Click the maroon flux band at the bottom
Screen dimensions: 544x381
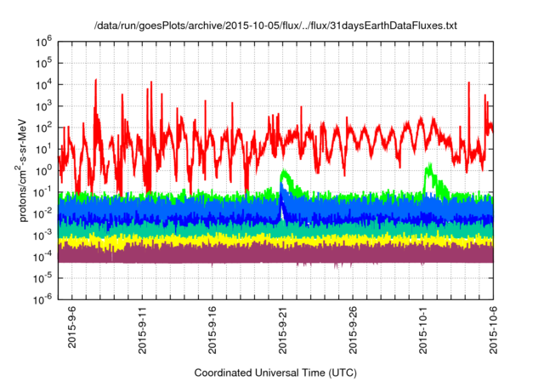click(x=275, y=255)
